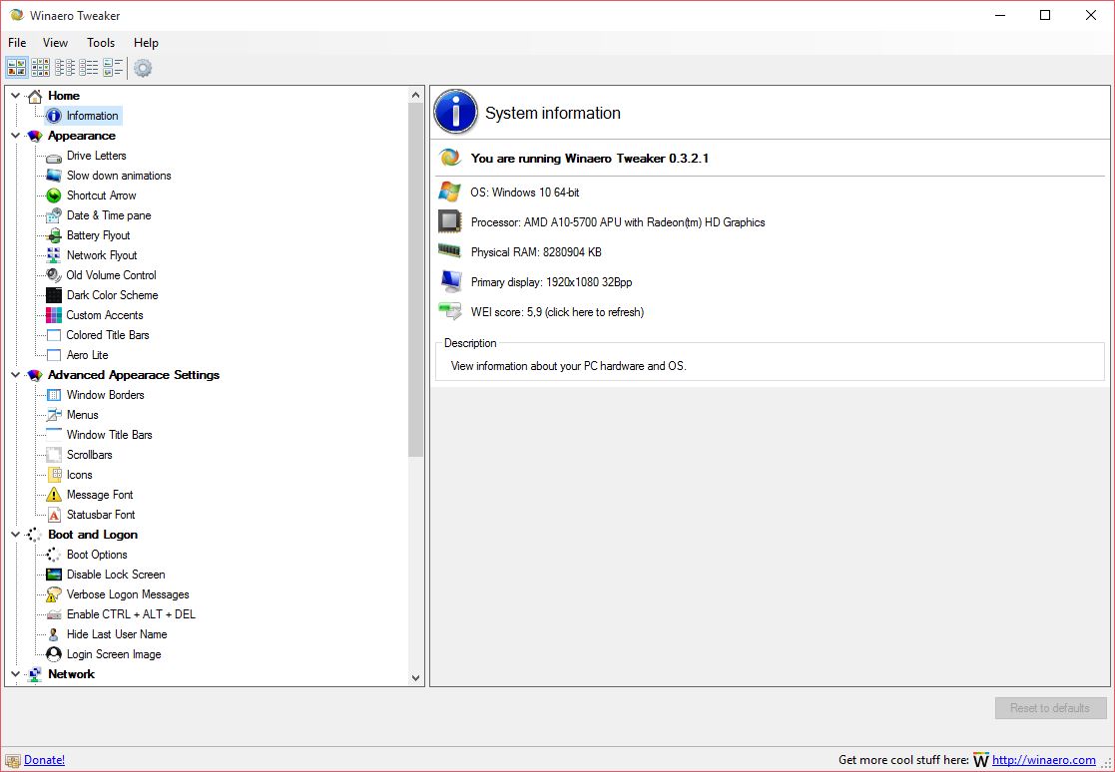The width and height of the screenshot is (1115, 772).
Task: Select the Appearance category label
Action: (x=82, y=136)
